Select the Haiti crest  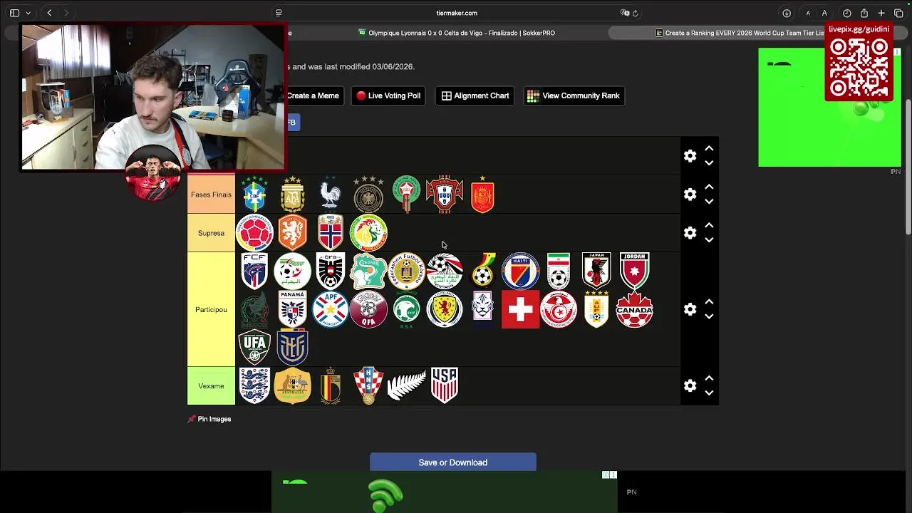(x=520, y=271)
